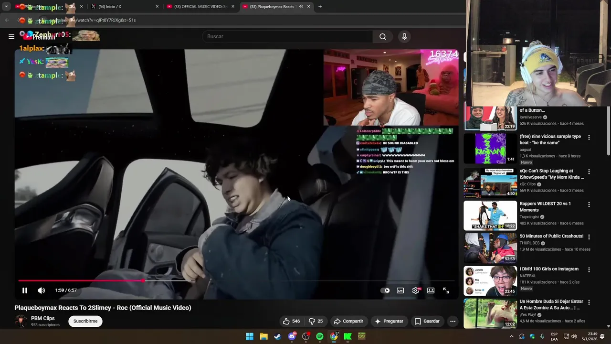
Task: Dislike the video with 25 dislikes
Action: tap(316, 321)
